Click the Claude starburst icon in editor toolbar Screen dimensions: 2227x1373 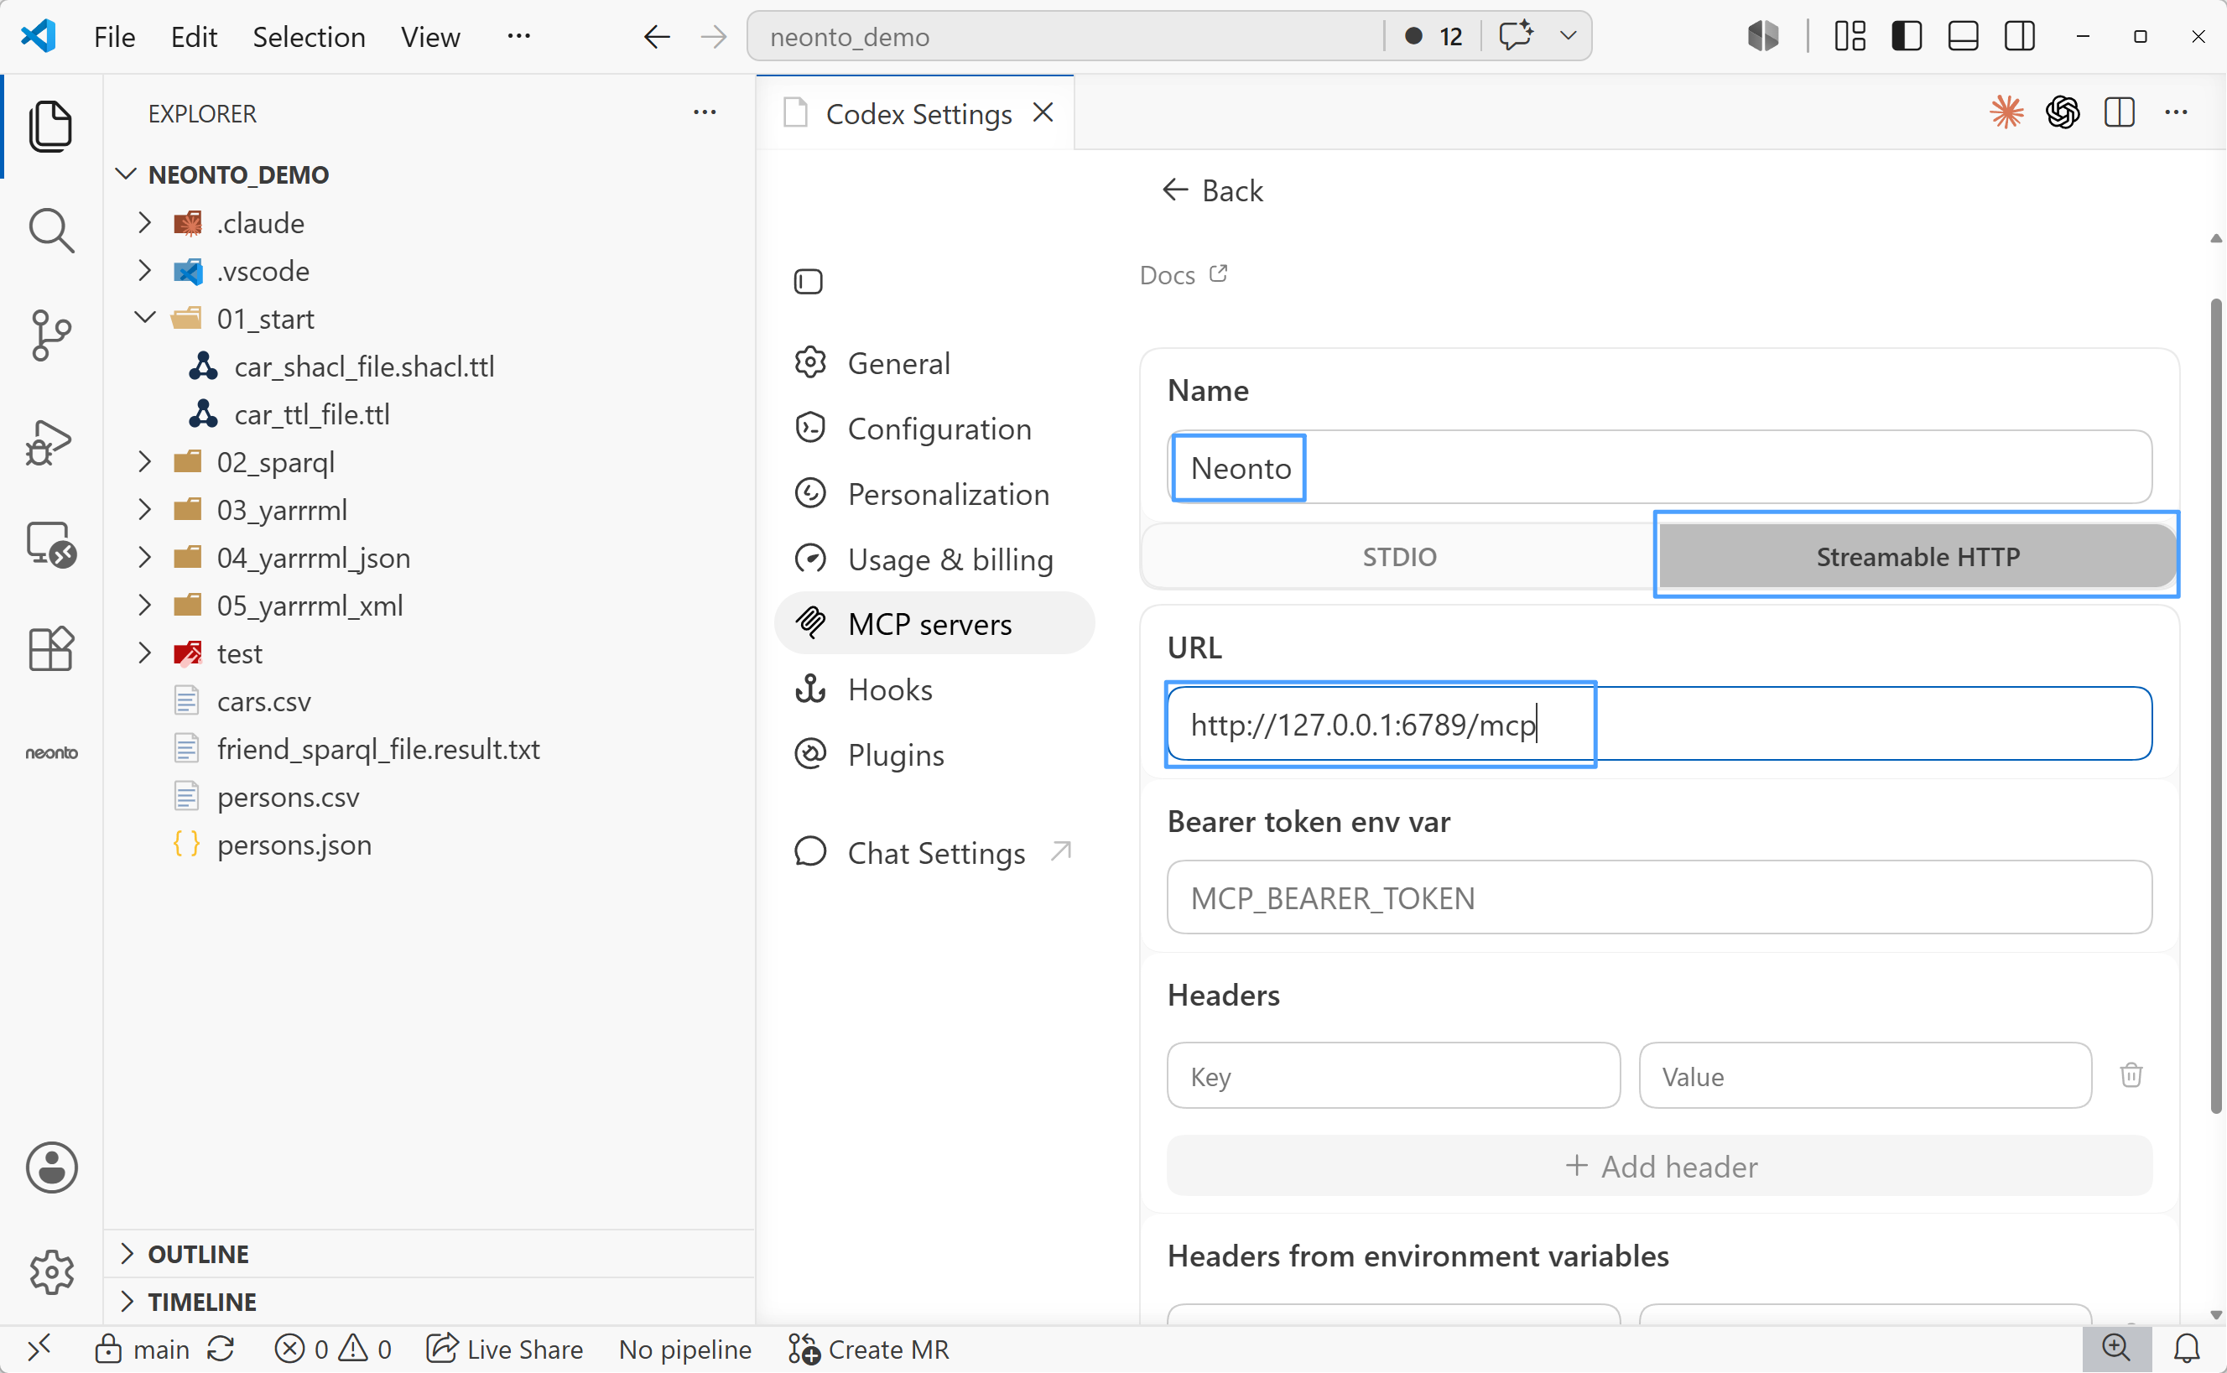pos(2006,112)
